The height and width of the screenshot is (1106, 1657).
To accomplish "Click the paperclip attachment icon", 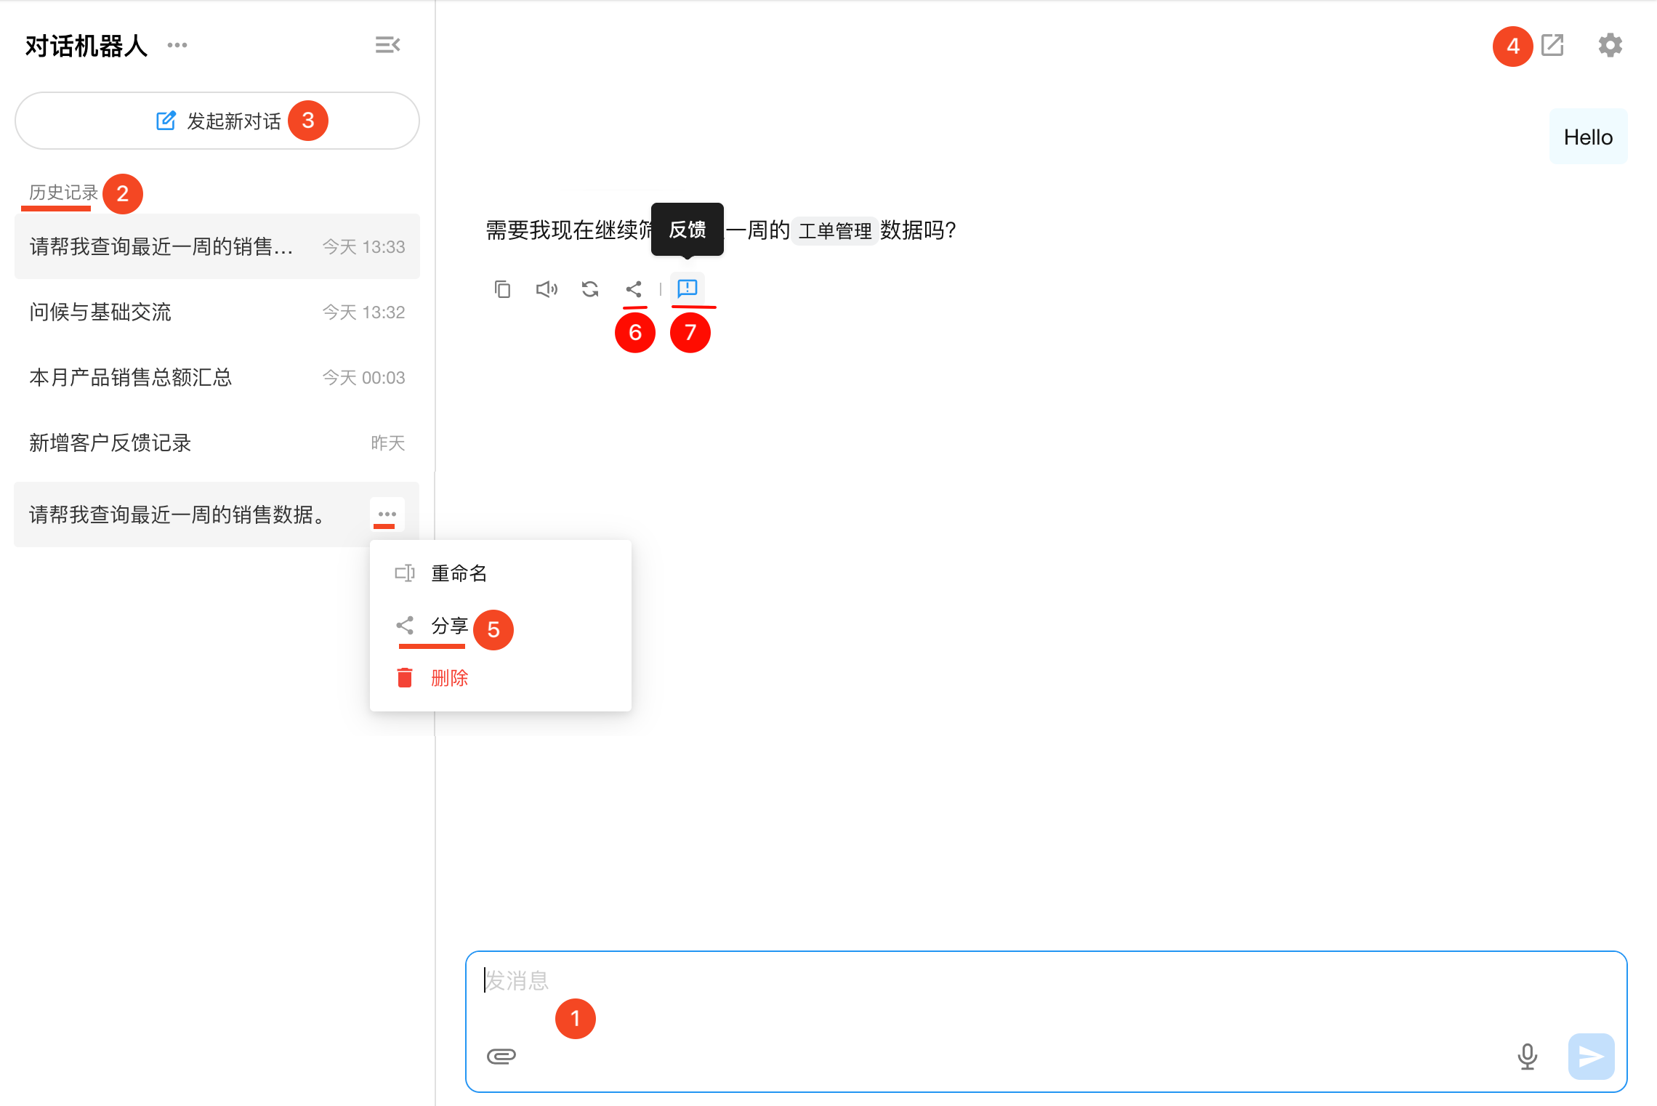I will pos(501,1056).
